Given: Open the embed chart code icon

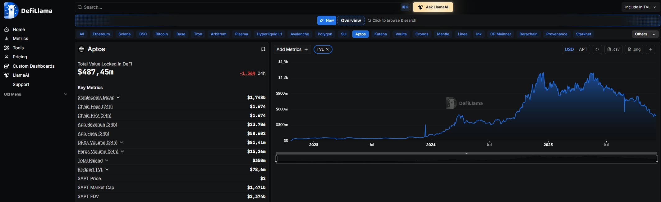Looking at the screenshot, I should (597, 49).
